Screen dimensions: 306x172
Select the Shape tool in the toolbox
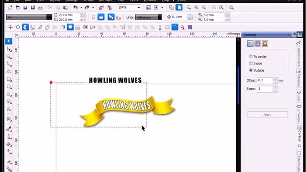[9, 49]
